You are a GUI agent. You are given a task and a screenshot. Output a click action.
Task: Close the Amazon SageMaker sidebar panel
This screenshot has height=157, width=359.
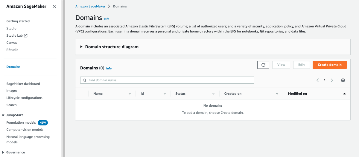pyautogui.click(x=54, y=6)
